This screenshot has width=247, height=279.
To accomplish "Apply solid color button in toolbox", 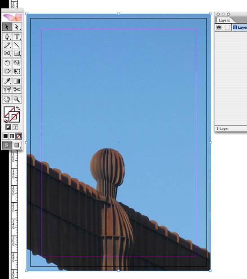I will [x=5, y=136].
